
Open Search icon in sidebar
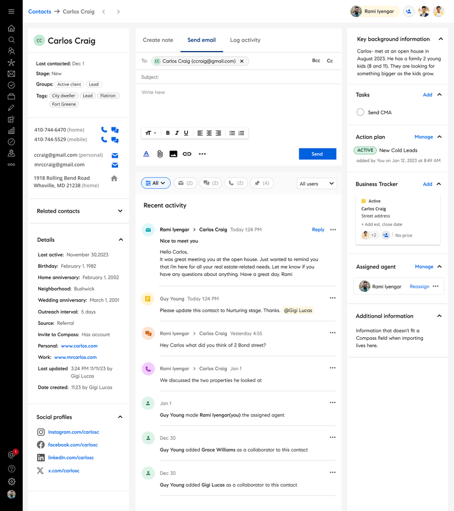click(11, 40)
